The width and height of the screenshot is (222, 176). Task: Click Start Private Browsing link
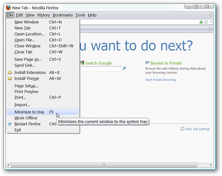tap(161, 80)
